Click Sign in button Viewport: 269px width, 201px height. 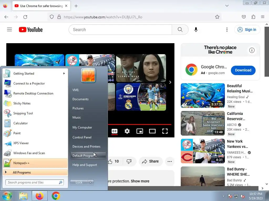coord(247,30)
